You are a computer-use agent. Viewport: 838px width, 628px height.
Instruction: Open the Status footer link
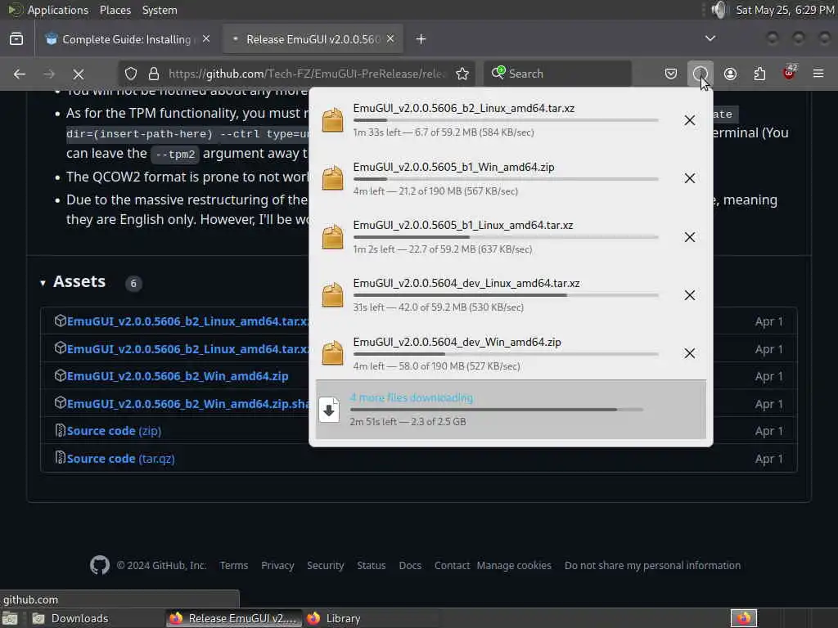click(372, 566)
